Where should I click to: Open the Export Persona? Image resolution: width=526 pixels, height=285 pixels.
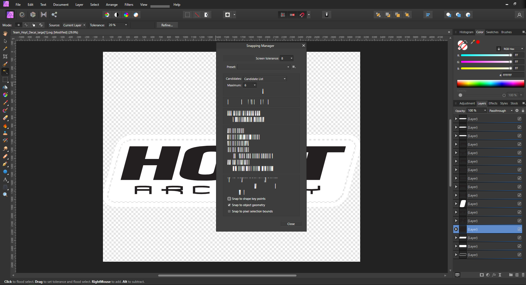pyautogui.click(x=54, y=15)
